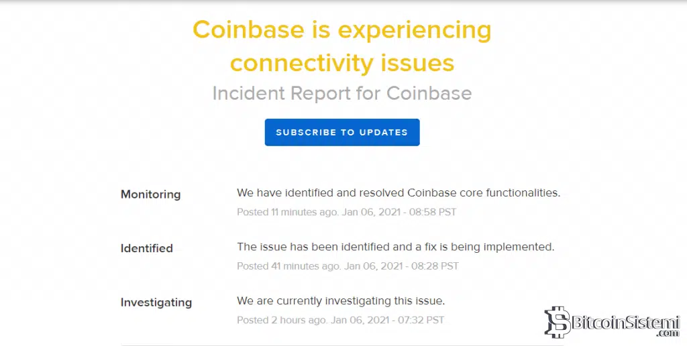
Task: Click the Subscribe To Updates button
Action: tap(342, 132)
